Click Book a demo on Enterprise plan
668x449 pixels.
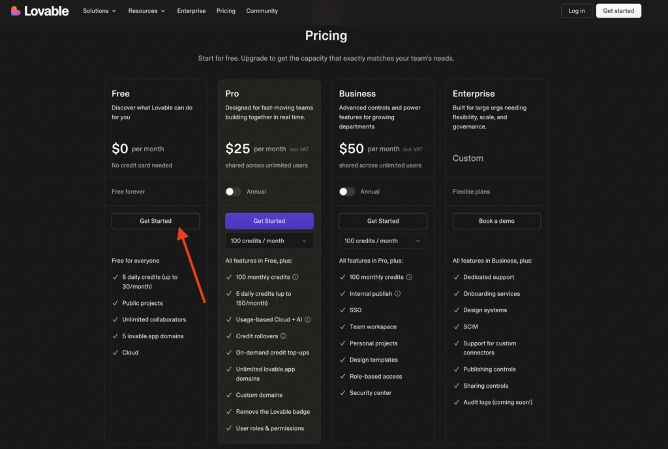coord(496,221)
